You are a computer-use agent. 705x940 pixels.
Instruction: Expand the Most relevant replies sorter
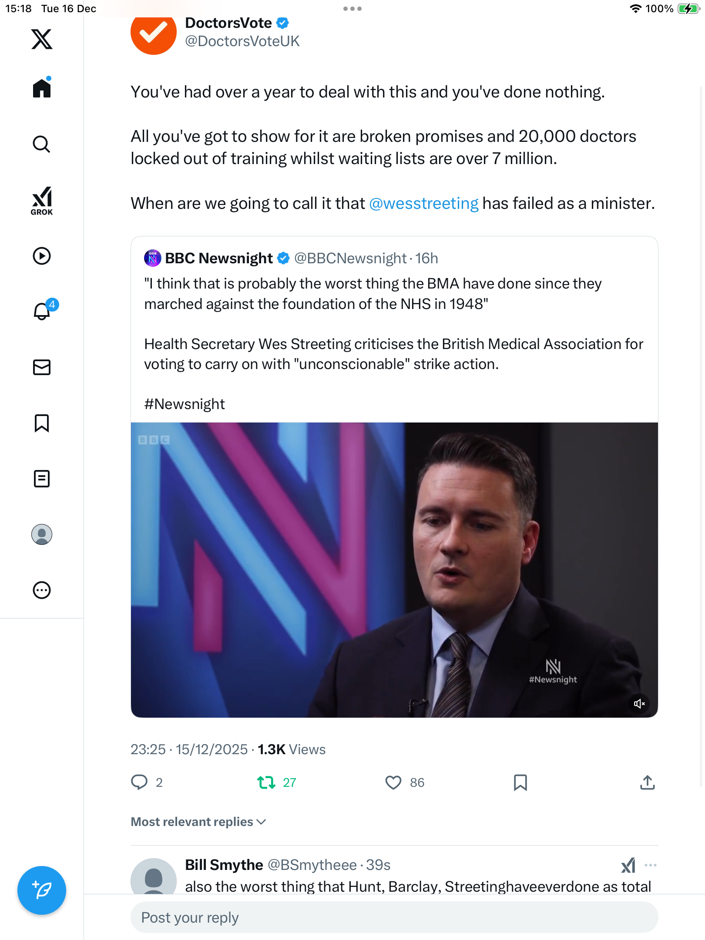(x=198, y=822)
